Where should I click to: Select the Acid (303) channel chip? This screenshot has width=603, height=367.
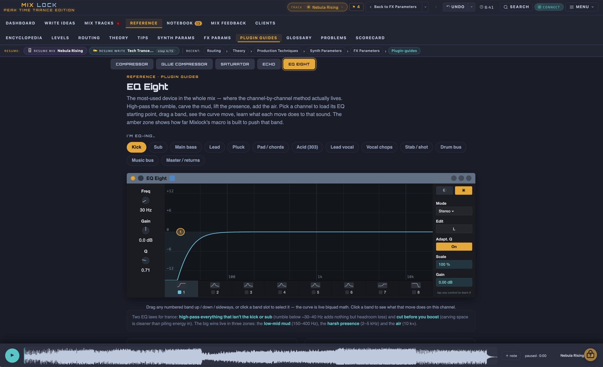point(307,147)
